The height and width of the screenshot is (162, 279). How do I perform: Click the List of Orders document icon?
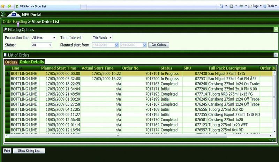pyautogui.click(x=5, y=55)
